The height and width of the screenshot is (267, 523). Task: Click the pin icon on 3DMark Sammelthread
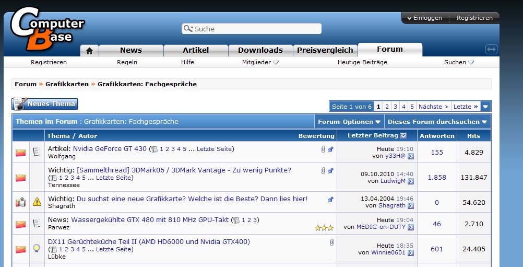330,171
